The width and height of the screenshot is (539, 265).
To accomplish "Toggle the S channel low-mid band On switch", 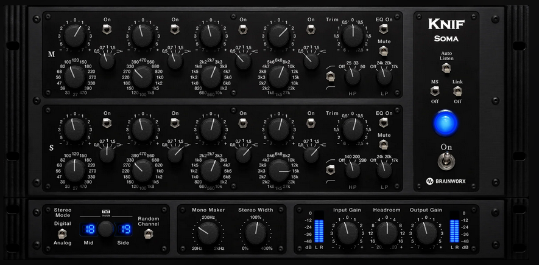I will 175,123.
